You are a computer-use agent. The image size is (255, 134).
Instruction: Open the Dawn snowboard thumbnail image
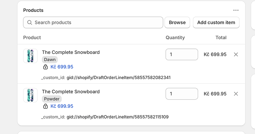point(30,56)
